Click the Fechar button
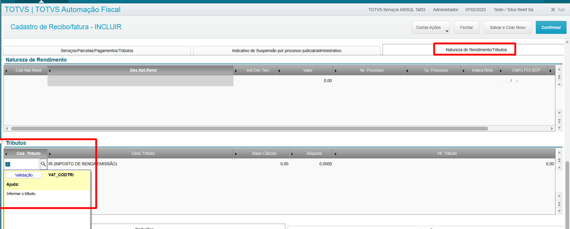The width and height of the screenshot is (570, 229). point(466,27)
